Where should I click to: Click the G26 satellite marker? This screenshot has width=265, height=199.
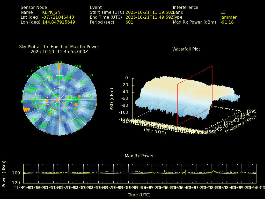tap(84, 83)
